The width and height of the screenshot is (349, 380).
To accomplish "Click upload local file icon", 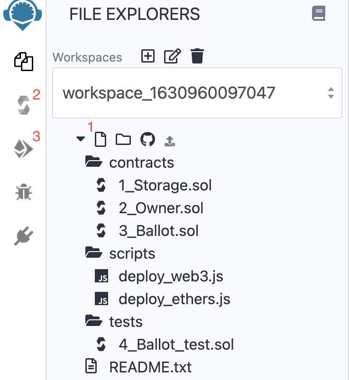I will tap(170, 140).
